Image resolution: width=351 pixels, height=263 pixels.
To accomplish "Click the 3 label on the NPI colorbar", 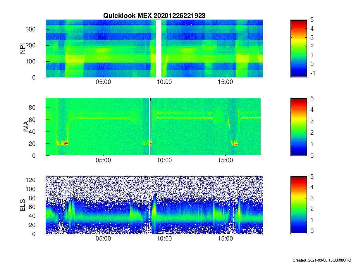I will pyautogui.click(x=312, y=37).
